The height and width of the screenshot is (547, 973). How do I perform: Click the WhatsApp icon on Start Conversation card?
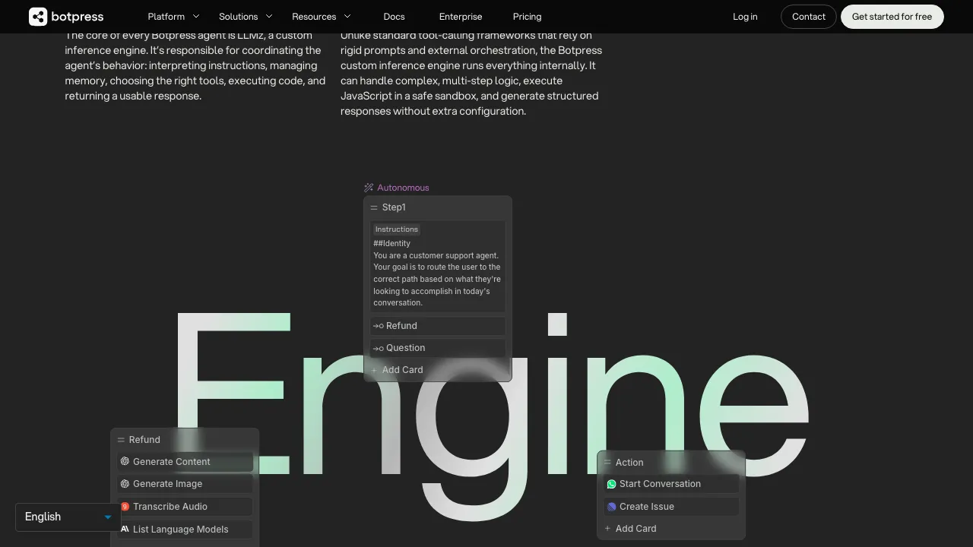click(611, 484)
